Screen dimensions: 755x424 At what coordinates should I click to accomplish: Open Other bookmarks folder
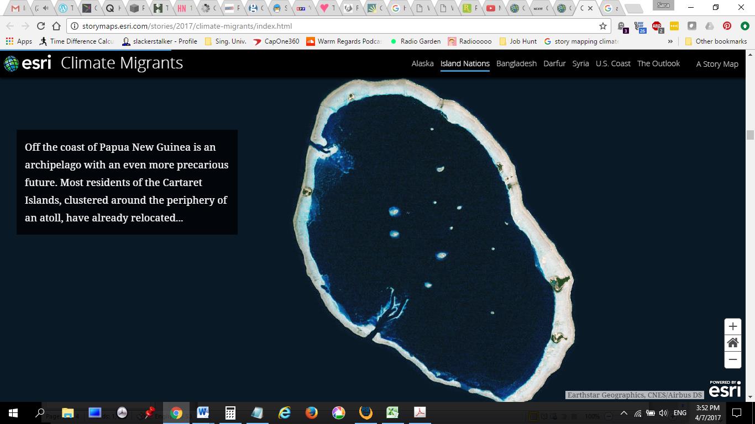coord(716,41)
